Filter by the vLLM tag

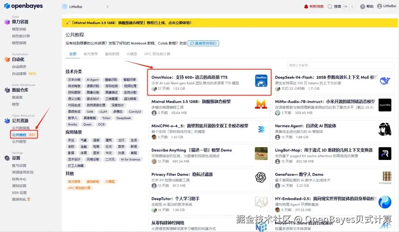103,112
